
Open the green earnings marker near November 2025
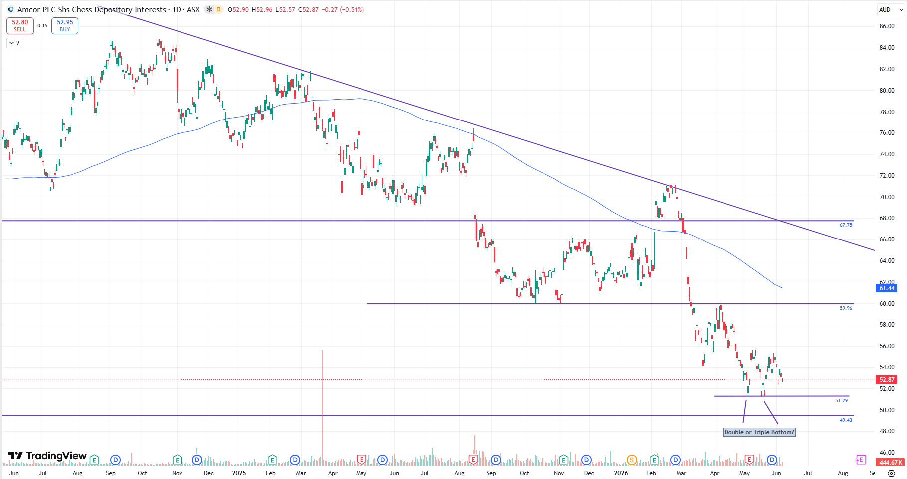pos(563,460)
